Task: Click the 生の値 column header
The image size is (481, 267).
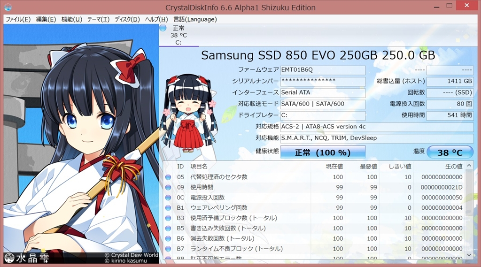Action: (x=439, y=167)
